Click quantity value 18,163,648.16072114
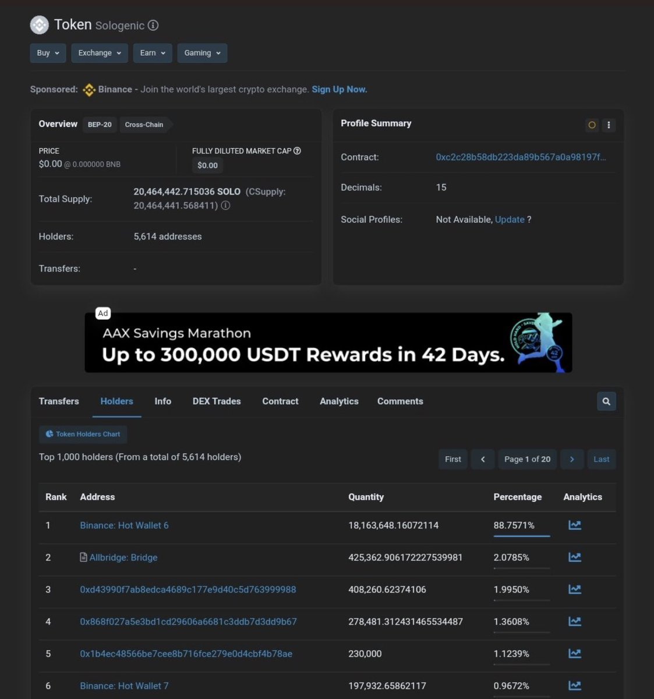The width and height of the screenshot is (654, 699). point(394,525)
